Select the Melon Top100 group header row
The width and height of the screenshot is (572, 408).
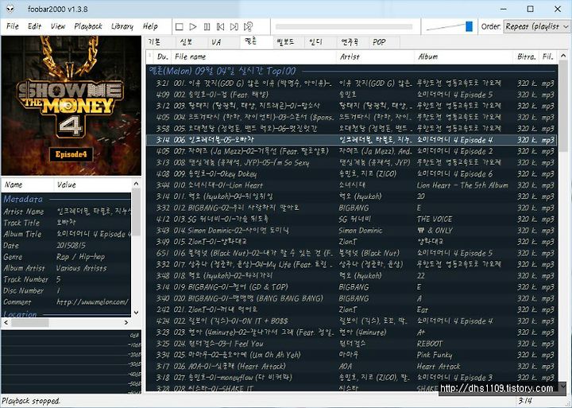[352, 71]
